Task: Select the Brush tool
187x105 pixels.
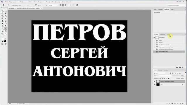Action: (6, 18)
